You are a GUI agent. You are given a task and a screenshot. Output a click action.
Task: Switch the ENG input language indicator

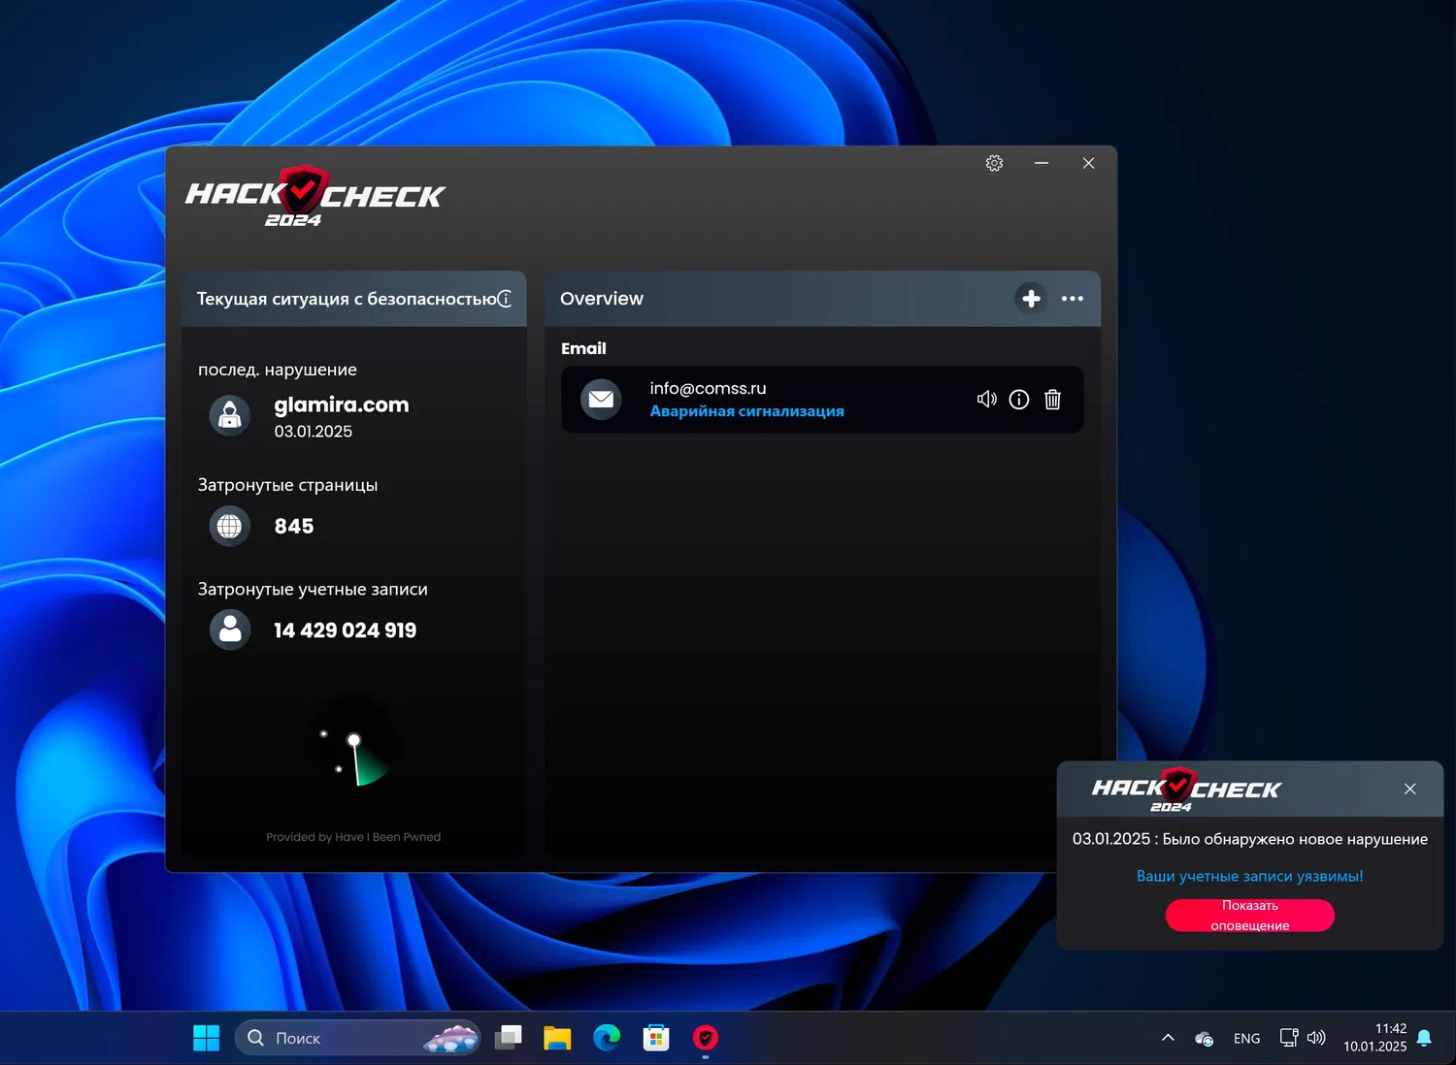click(x=1246, y=1039)
